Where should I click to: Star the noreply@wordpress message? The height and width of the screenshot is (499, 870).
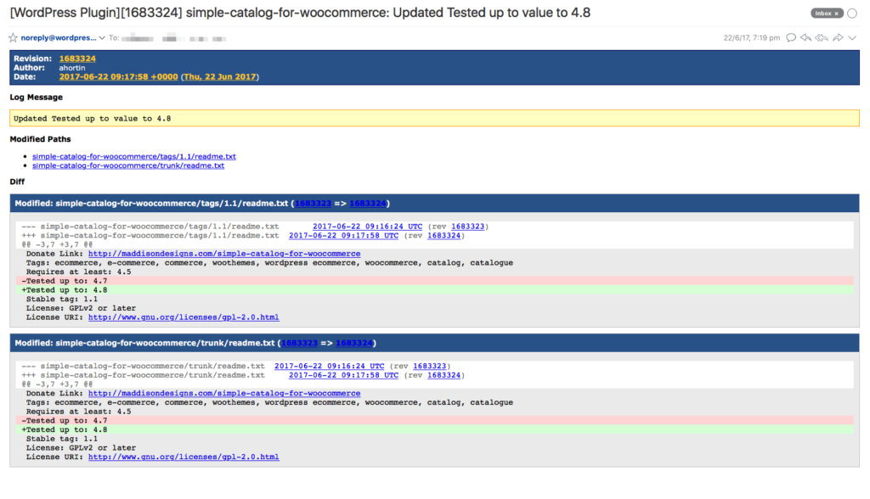point(12,37)
